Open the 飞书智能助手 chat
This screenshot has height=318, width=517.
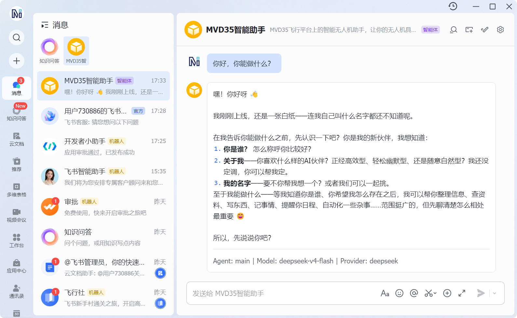click(103, 177)
